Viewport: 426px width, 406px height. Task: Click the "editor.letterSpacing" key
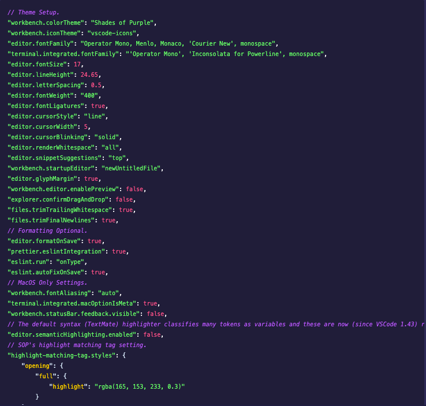pyautogui.click(x=46, y=85)
